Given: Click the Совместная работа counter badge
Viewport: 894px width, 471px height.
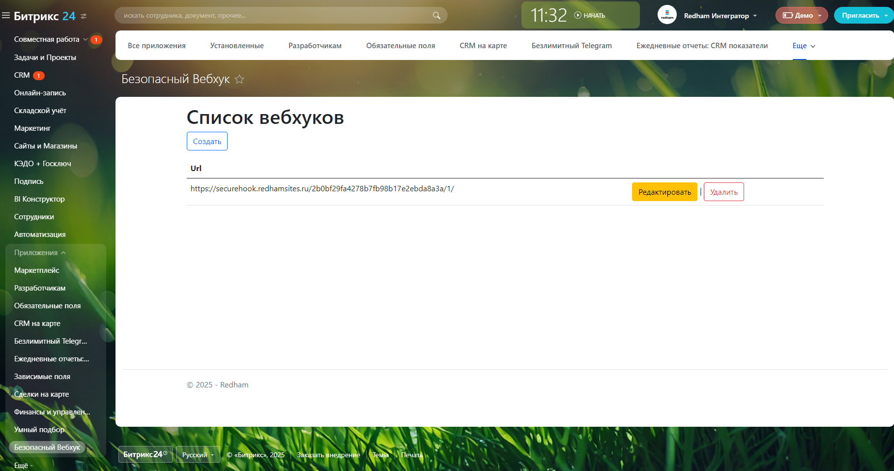Looking at the screenshot, I should pos(96,40).
